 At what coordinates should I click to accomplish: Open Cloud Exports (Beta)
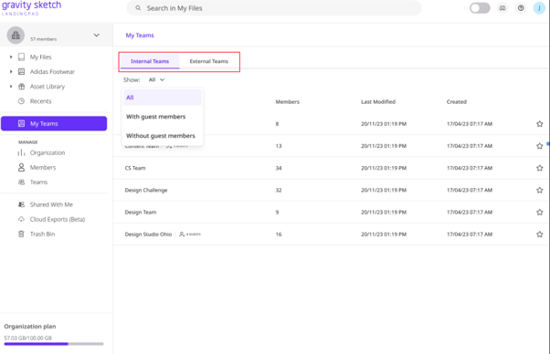coord(58,219)
